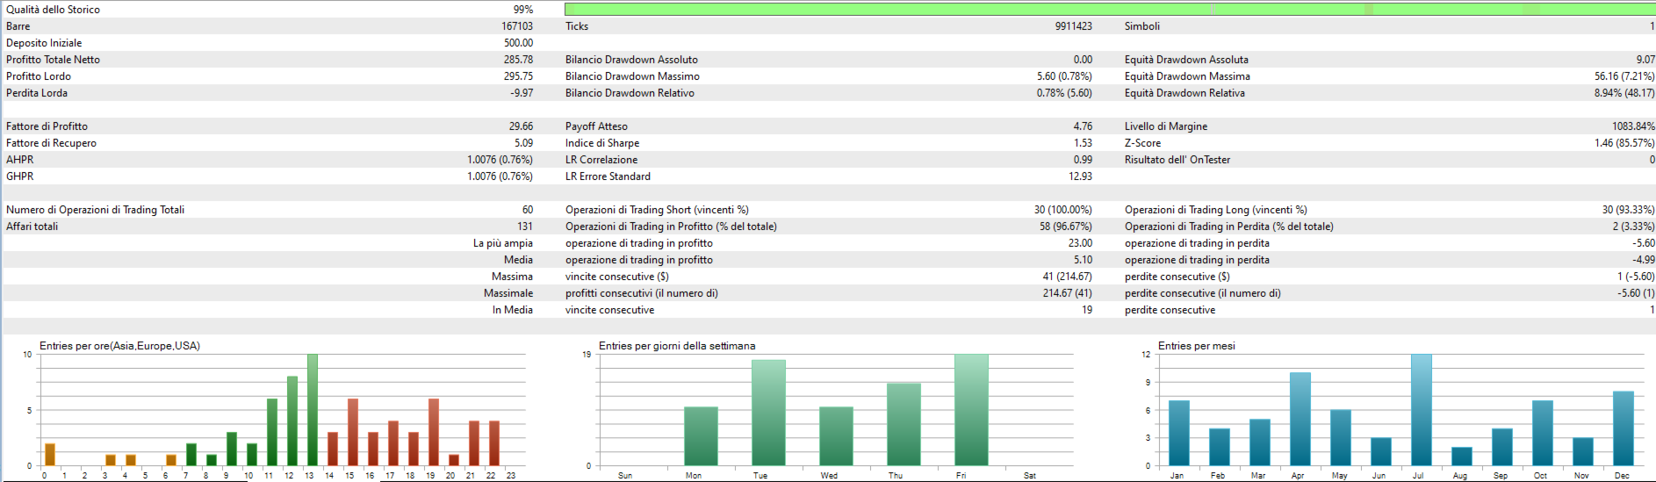Click the Monday bar in weekday chart
1656x482 pixels.
click(x=701, y=436)
